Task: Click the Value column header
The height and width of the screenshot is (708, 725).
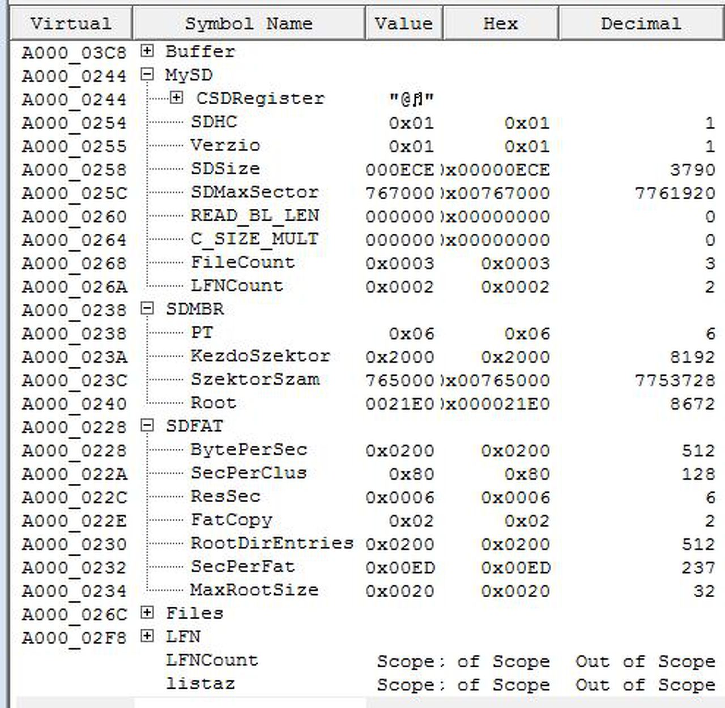Action: click(x=404, y=23)
